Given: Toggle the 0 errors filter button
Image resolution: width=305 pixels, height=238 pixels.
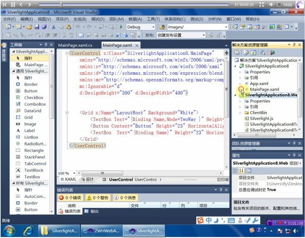Looking at the screenshot, I should [x=70, y=197].
